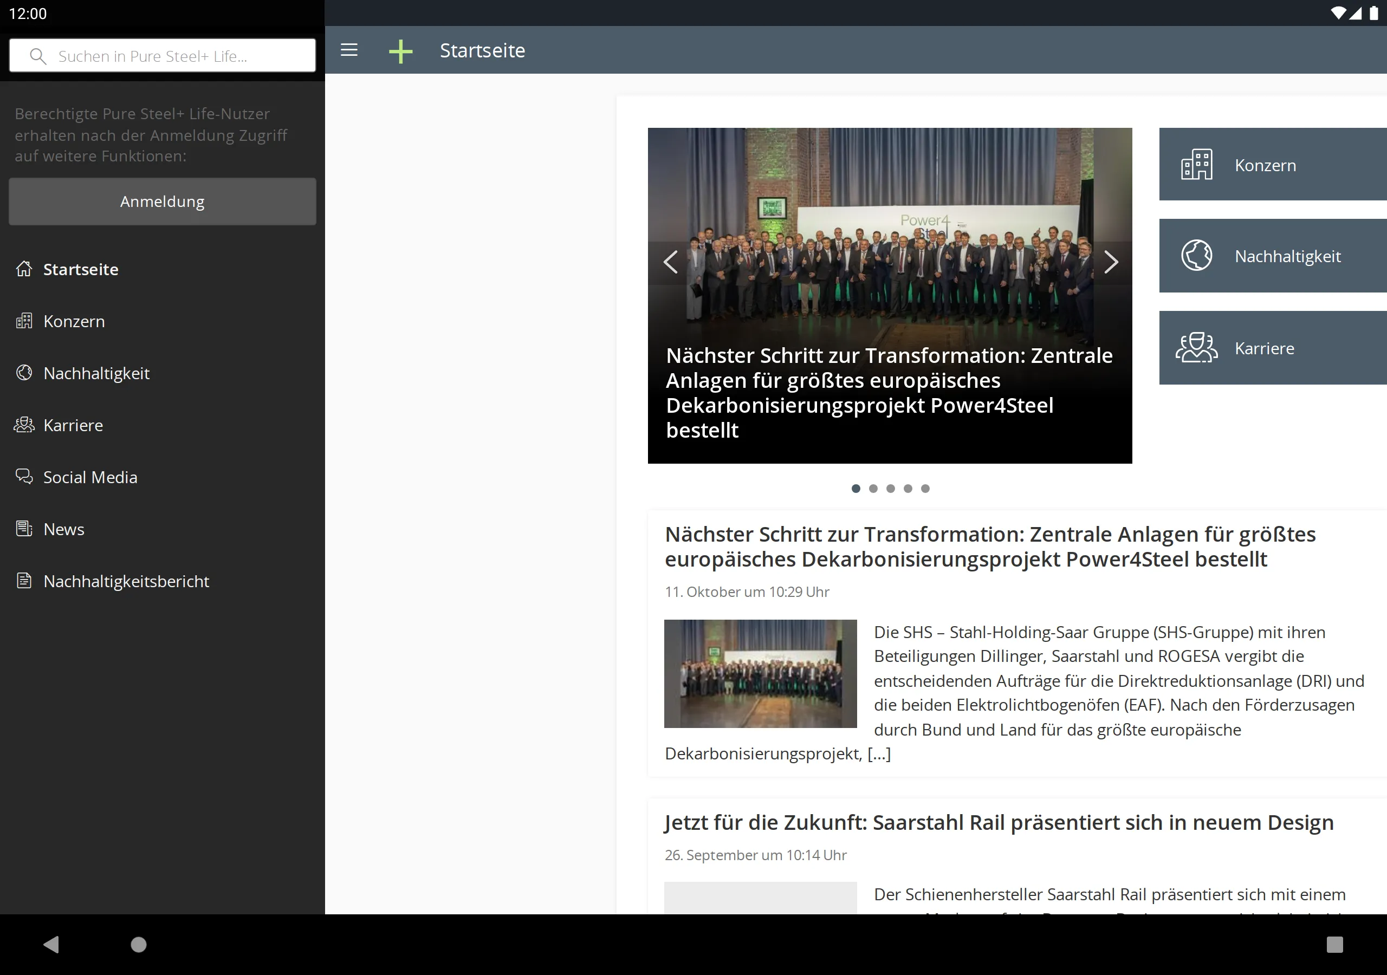Tap the green plus icon
1387x975 pixels.
pyautogui.click(x=400, y=51)
